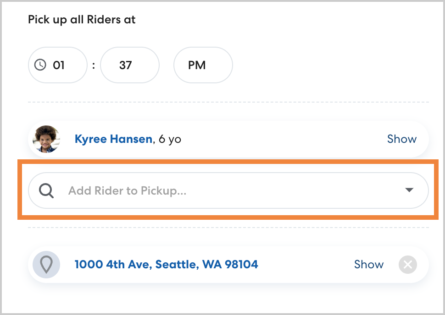Click the magnifying glass search icon

pyautogui.click(x=46, y=190)
